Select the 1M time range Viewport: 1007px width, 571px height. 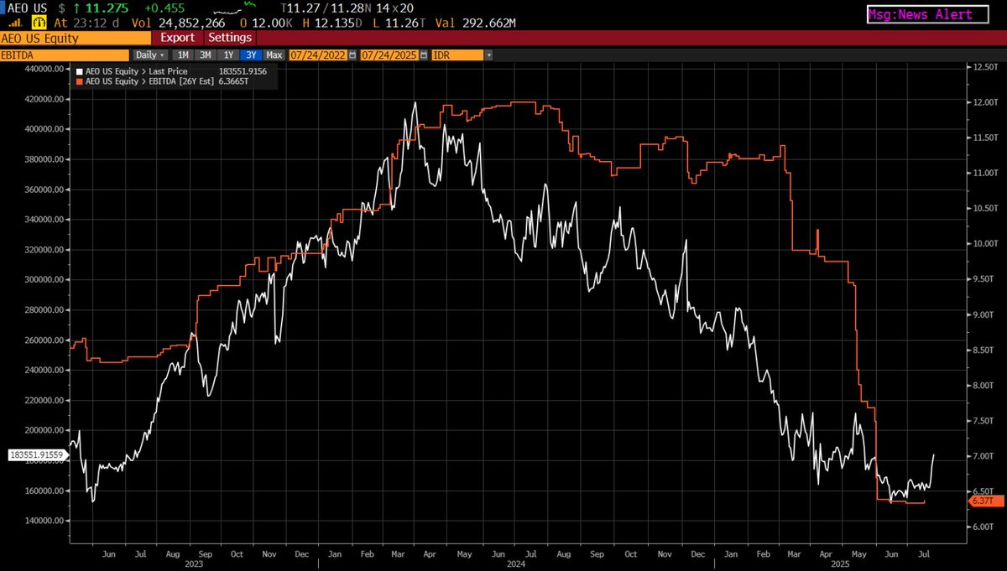[x=181, y=55]
